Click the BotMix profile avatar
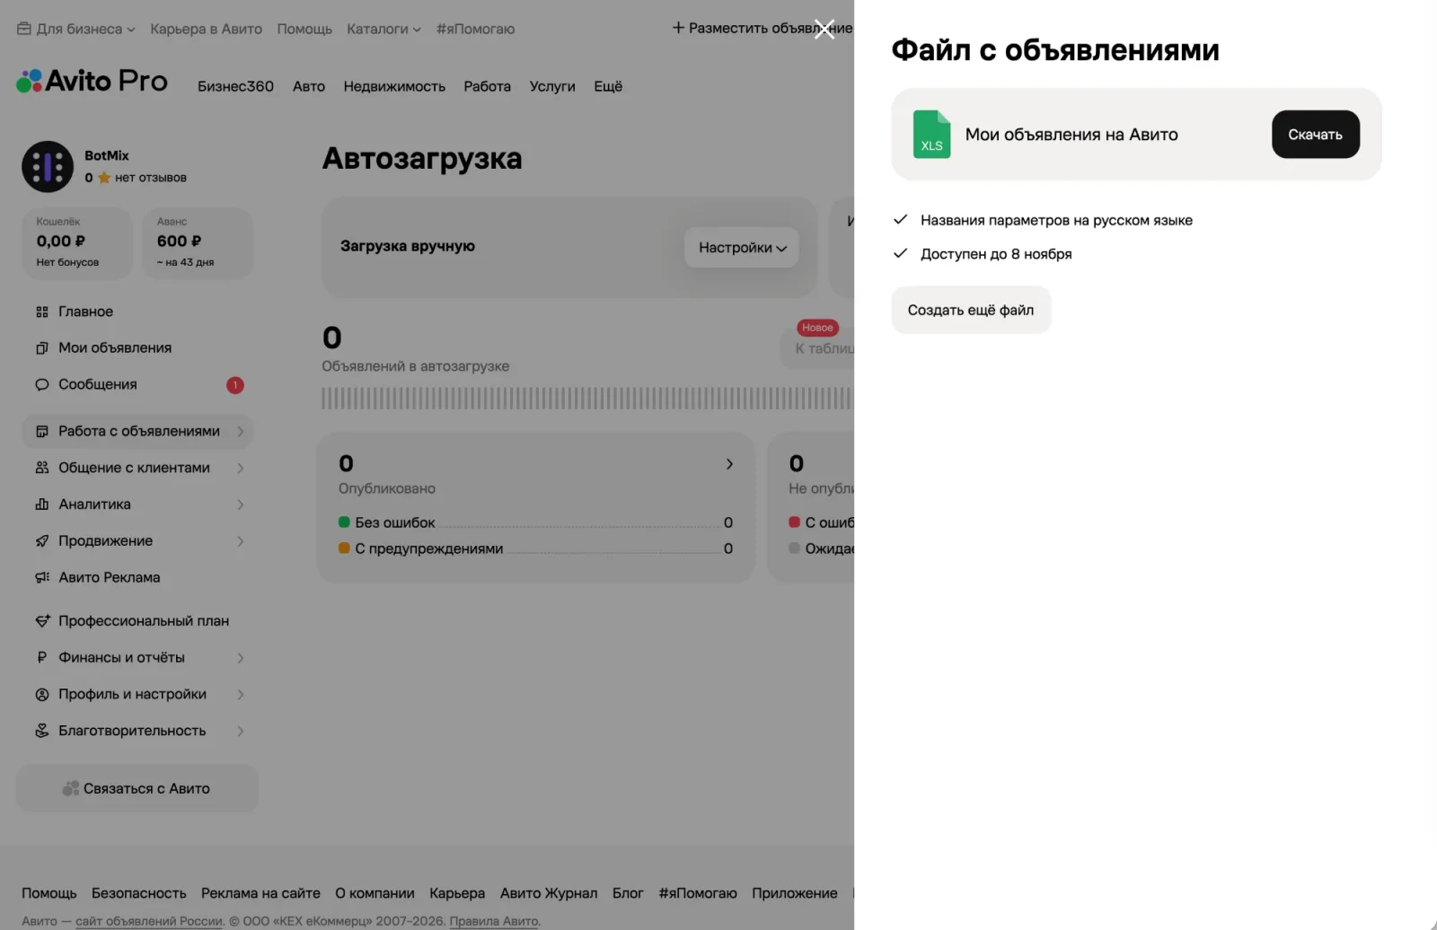Image resolution: width=1437 pixels, height=930 pixels. click(x=48, y=166)
